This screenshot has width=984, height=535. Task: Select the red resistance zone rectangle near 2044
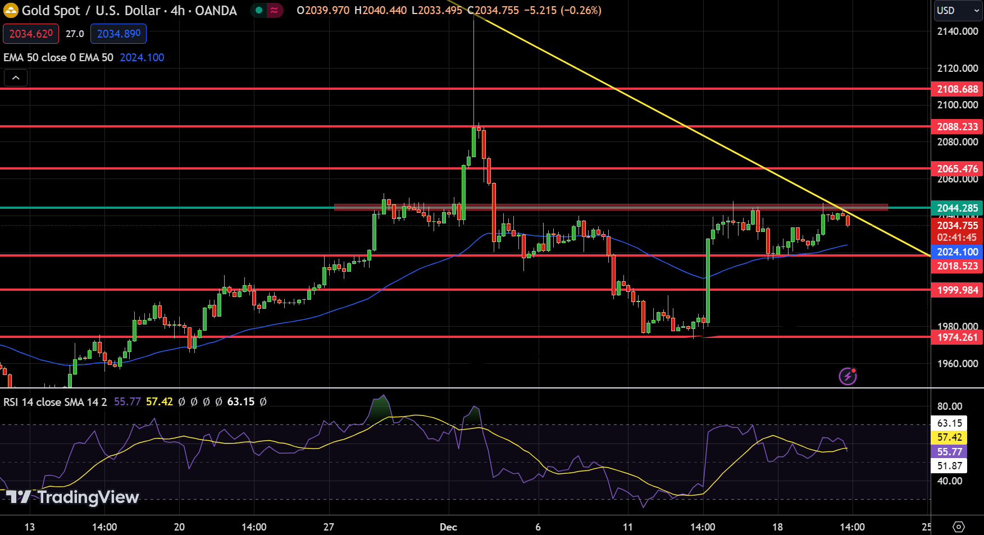(x=611, y=207)
